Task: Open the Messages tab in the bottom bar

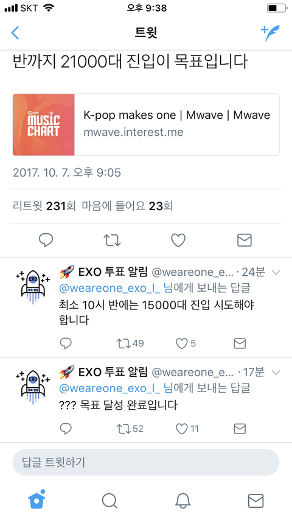Action: click(255, 501)
